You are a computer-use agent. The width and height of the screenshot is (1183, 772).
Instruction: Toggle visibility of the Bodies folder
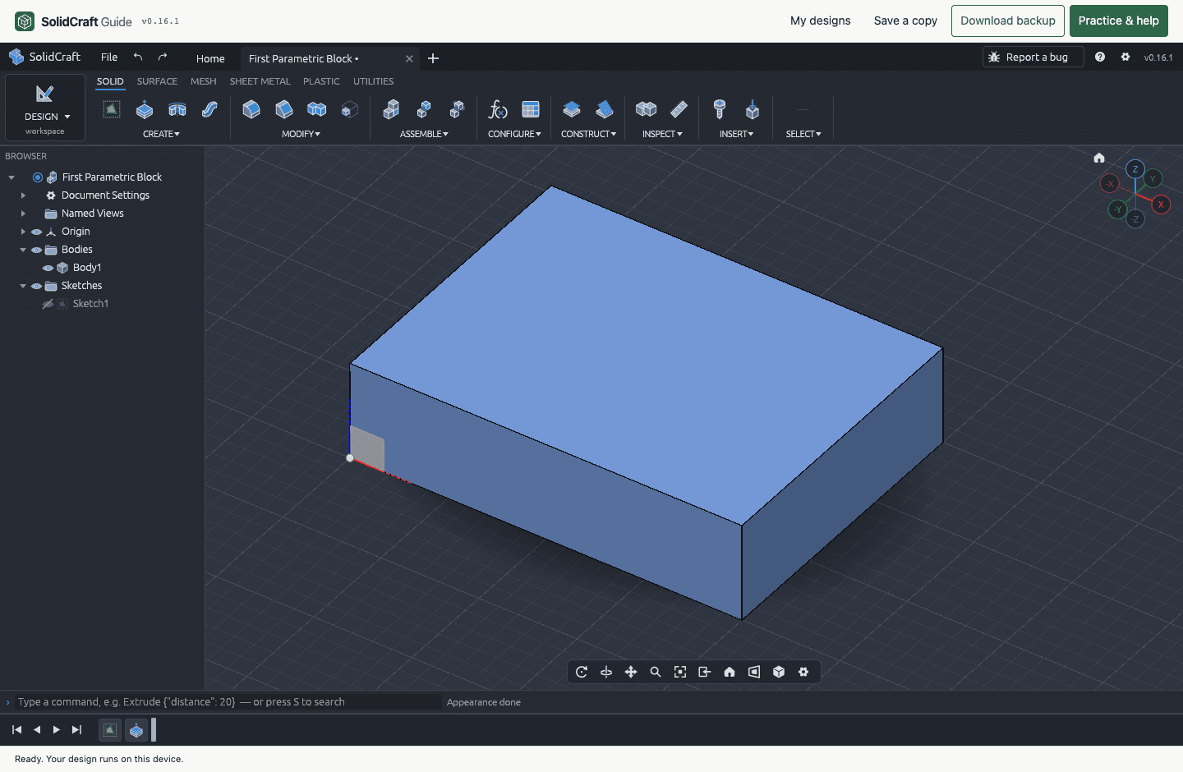(x=36, y=250)
